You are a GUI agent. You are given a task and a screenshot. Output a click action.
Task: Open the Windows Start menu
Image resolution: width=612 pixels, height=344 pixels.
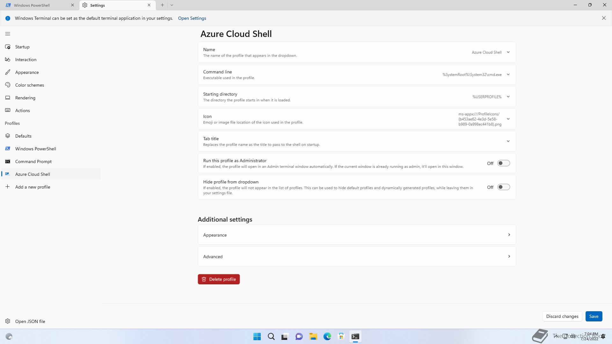click(257, 337)
